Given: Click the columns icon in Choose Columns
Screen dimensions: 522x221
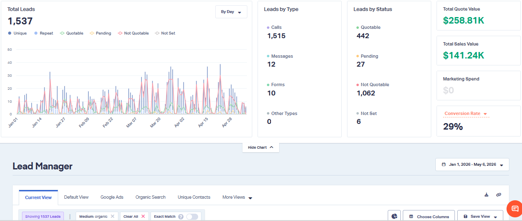Looking at the screenshot, I should tap(411, 217).
